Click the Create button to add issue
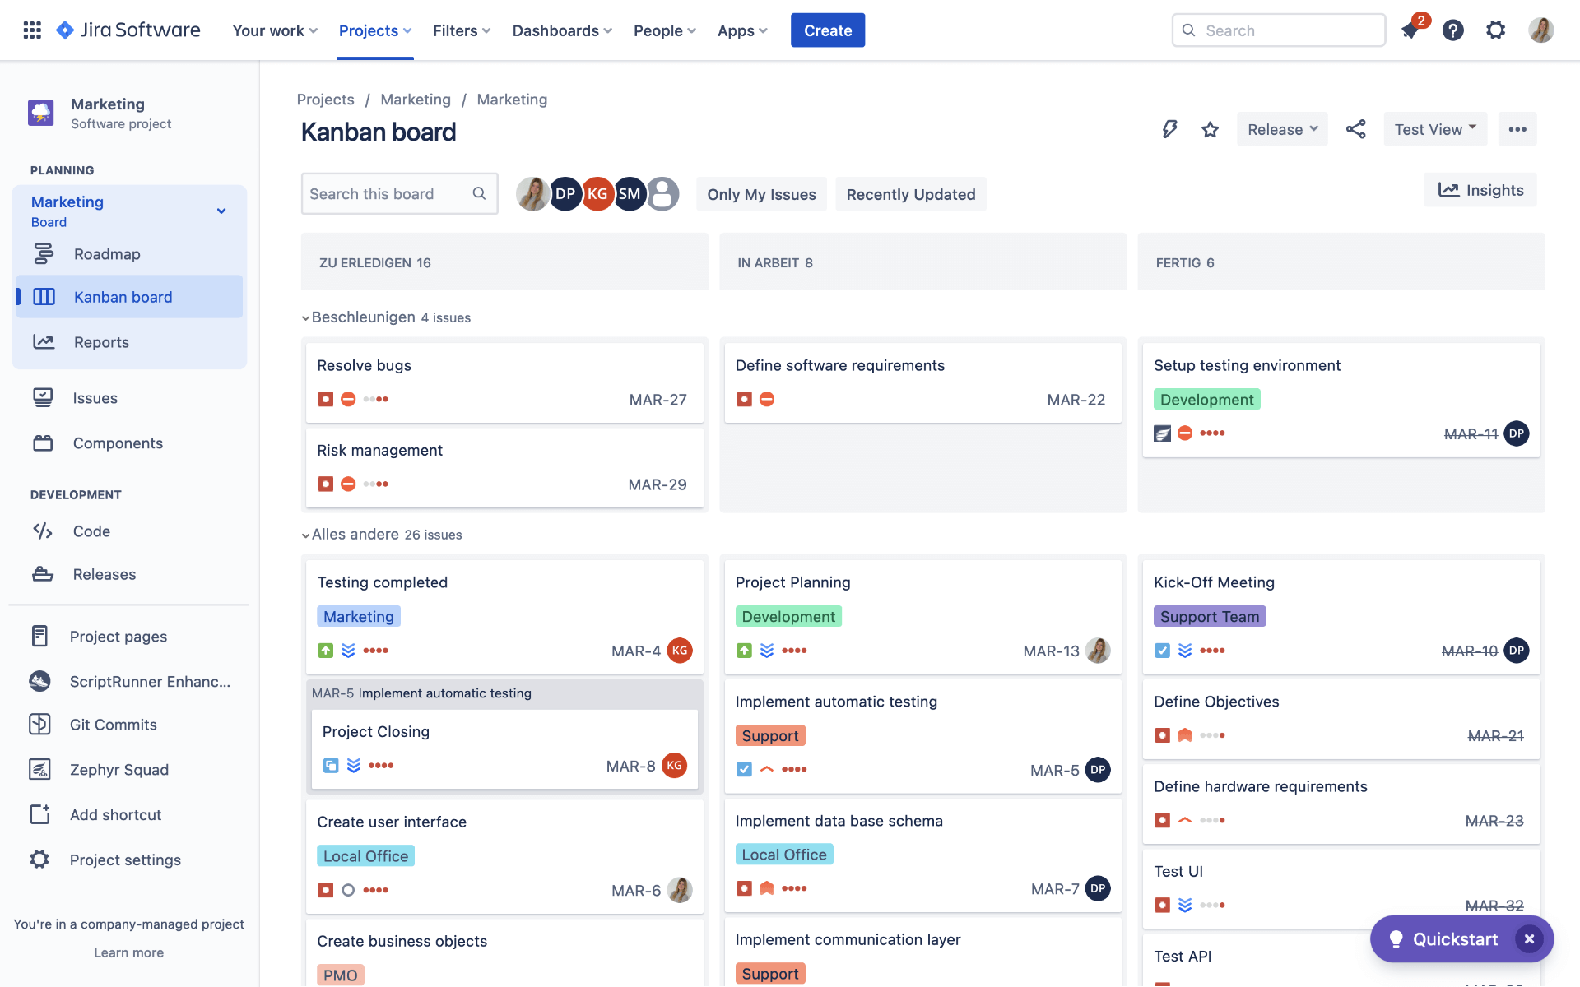 point(827,30)
